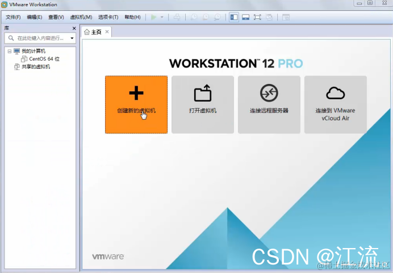
Task: Collapse the 我的计算机 tree node
Action: coord(10,51)
